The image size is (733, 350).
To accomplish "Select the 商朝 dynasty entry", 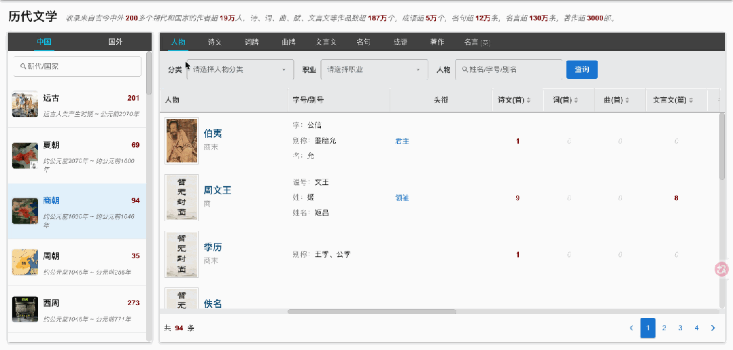I will click(77, 211).
